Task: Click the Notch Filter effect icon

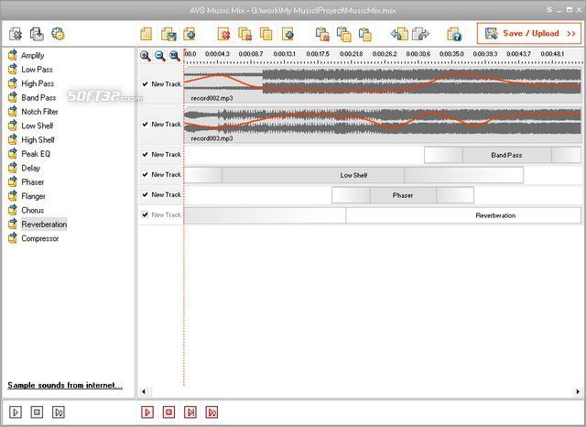Action: (13, 112)
